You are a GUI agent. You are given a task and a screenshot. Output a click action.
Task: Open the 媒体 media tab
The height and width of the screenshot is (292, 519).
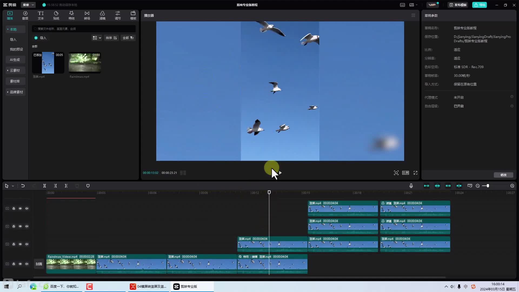tap(10, 15)
